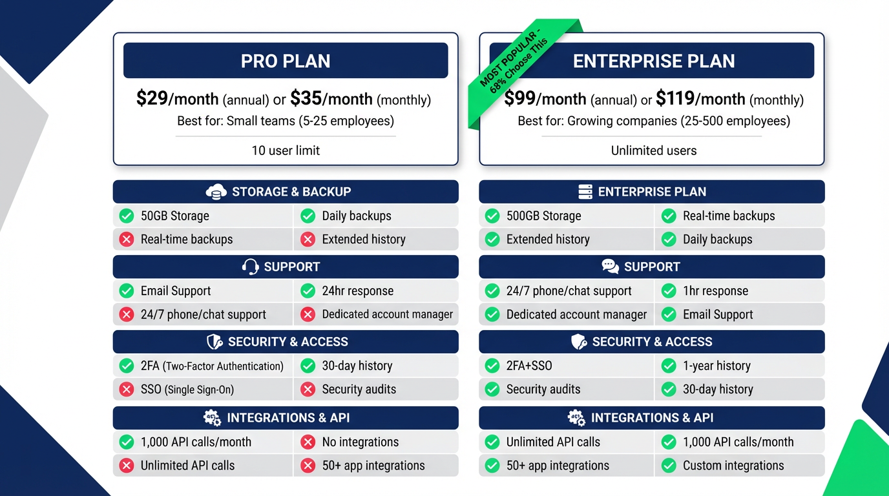Click the gears icon in Pro Integrations & API header
This screenshot has height=496, width=889.
(213, 418)
